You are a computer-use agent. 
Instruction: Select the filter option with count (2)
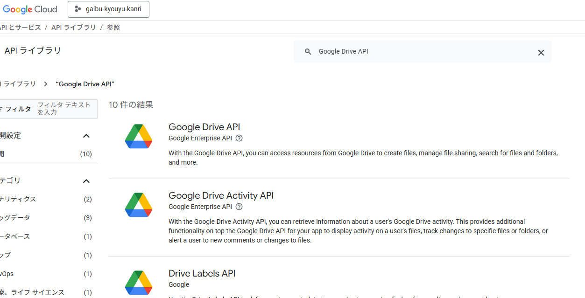tap(47, 199)
